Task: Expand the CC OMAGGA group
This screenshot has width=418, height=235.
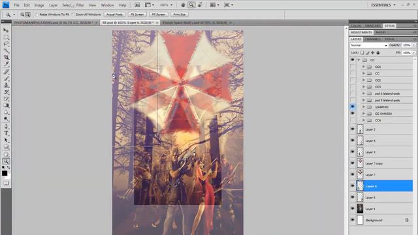Action: coord(364,114)
